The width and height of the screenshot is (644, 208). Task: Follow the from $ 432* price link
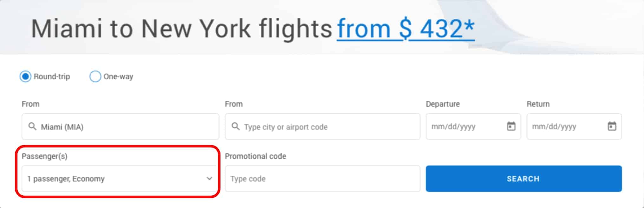(x=406, y=29)
